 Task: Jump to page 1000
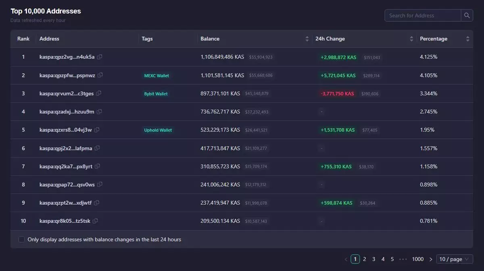tap(417, 259)
